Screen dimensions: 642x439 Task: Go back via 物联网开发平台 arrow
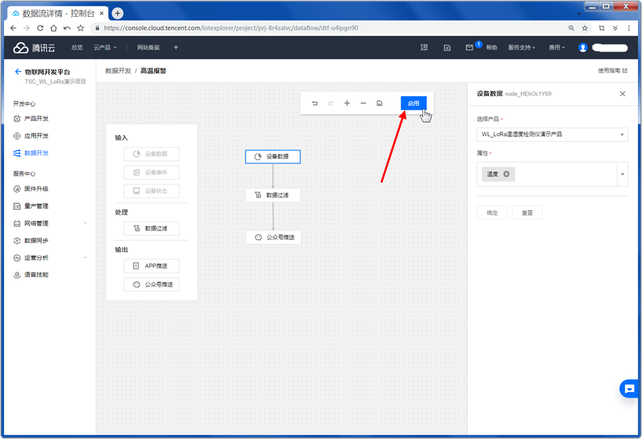[18, 72]
